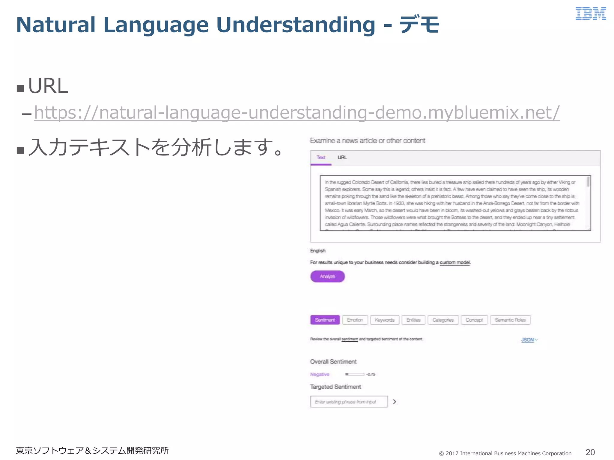This screenshot has width=614, height=460.
Task: Click the 'Targeted Sentiment' heading
Action: 335,387
